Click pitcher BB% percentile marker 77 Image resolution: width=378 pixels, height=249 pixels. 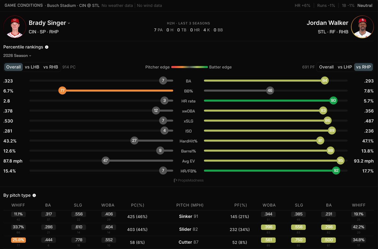point(62,91)
